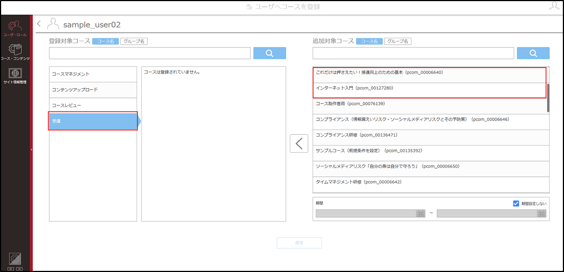Click the 追加対象コース search input field

coord(413,53)
